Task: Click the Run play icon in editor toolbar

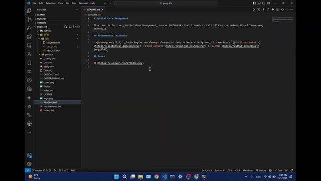Action: tap(254, 10)
